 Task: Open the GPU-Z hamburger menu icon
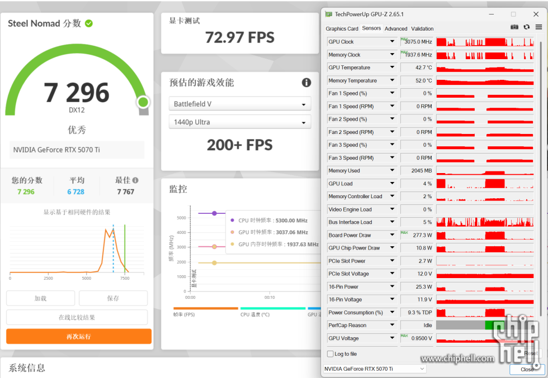[538, 27]
